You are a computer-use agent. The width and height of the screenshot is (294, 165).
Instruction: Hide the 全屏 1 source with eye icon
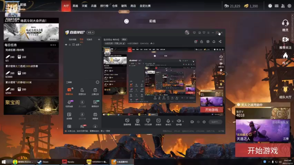[x=66, y=45]
